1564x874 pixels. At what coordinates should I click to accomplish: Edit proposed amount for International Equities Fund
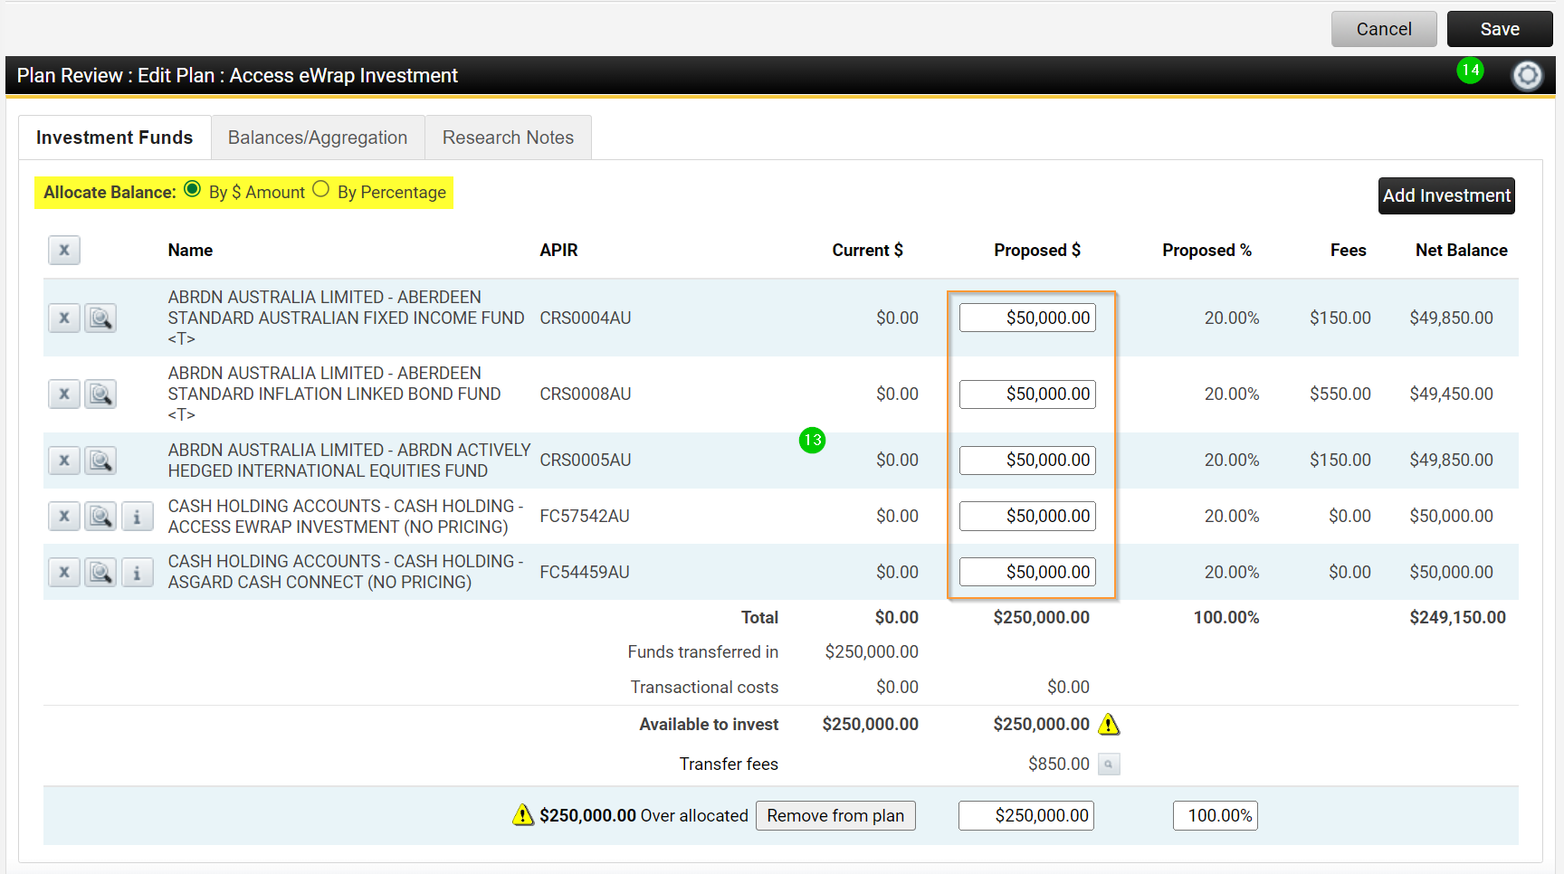(1027, 460)
